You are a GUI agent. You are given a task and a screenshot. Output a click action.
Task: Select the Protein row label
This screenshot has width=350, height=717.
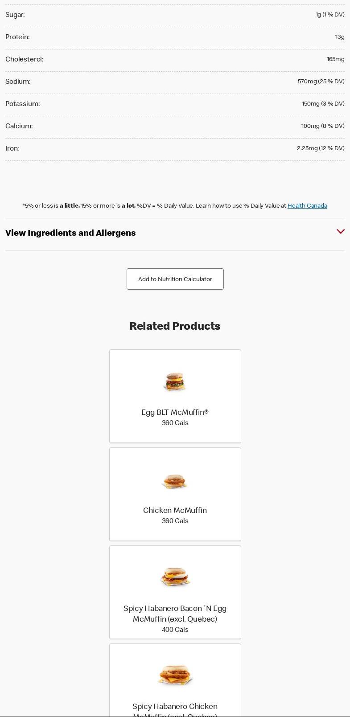[x=17, y=37]
